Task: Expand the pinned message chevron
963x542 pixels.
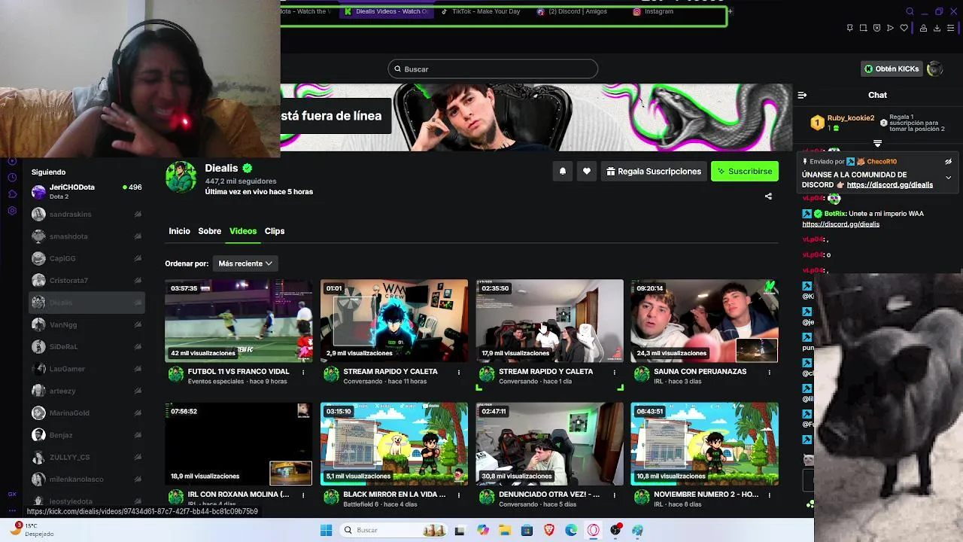Action: click(x=948, y=178)
